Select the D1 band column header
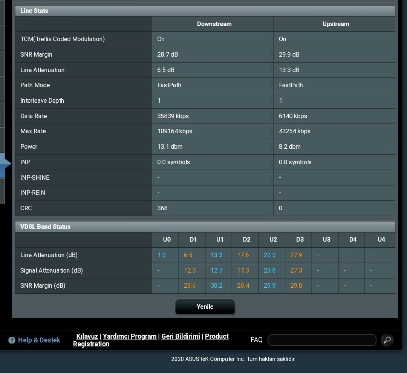This screenshot has width=407, height=373. (x=193, y=240)
